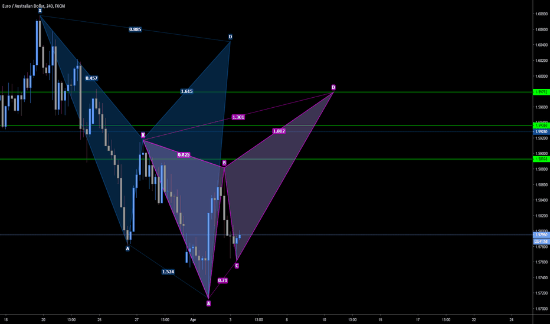Select the blue pattern's X point label

click(x=40, y=11)
